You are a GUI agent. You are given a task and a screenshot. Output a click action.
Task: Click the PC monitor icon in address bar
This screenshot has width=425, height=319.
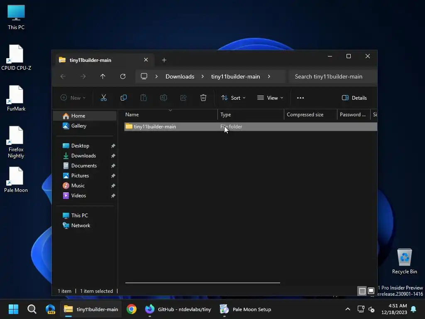pos(144,76)
